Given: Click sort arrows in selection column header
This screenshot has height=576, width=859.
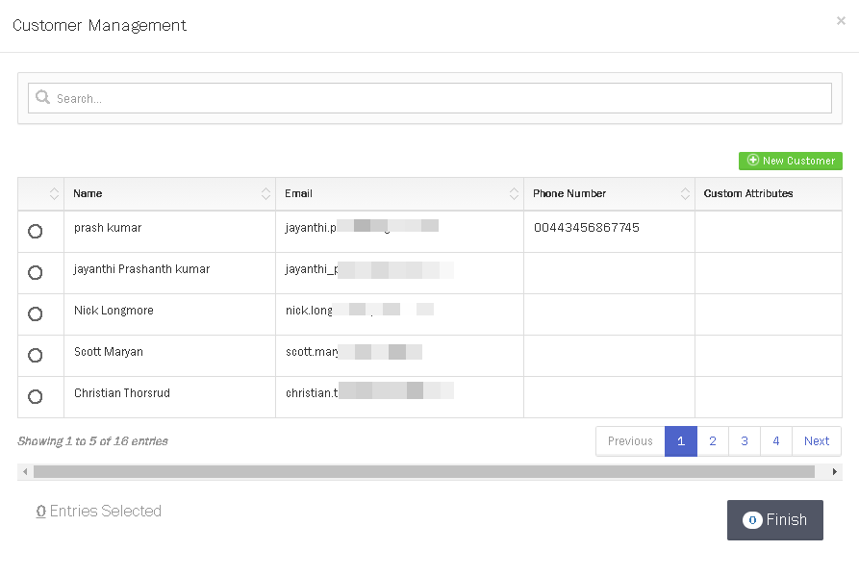Looking at the screenshot, I should [x=54, y=194].
